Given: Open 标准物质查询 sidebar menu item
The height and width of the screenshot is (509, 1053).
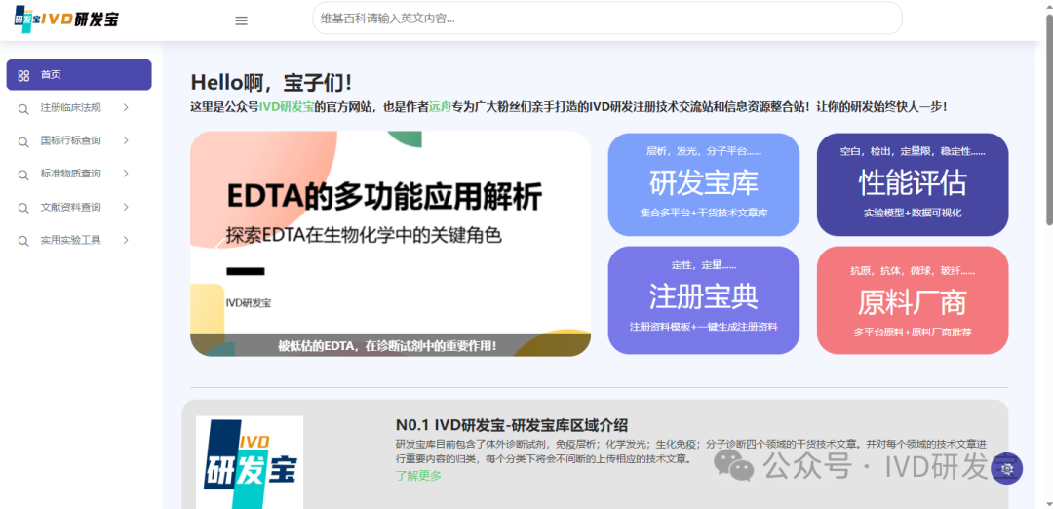Looking at the screenshot, I should click(70, 175).
